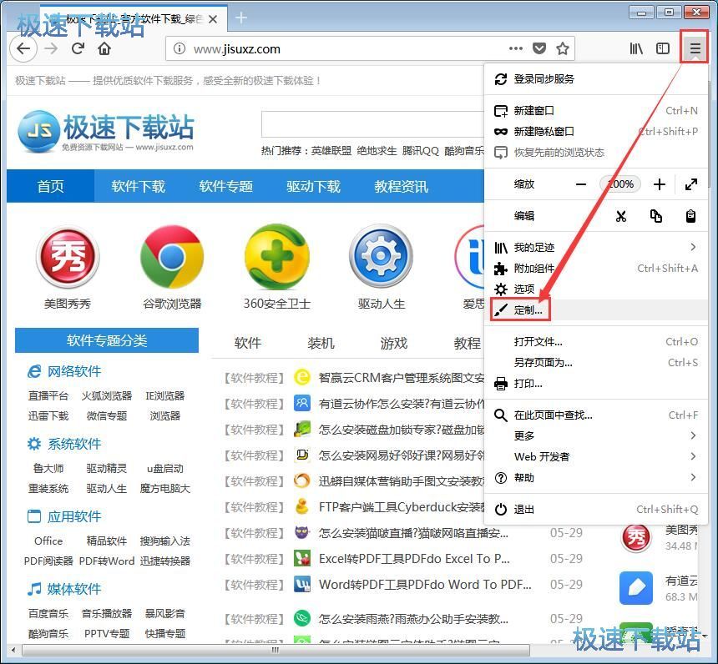The height and width of the screenshot is (664, 718).
Task: Open 教程资讯 navigation tab
Action: (401, 186)
